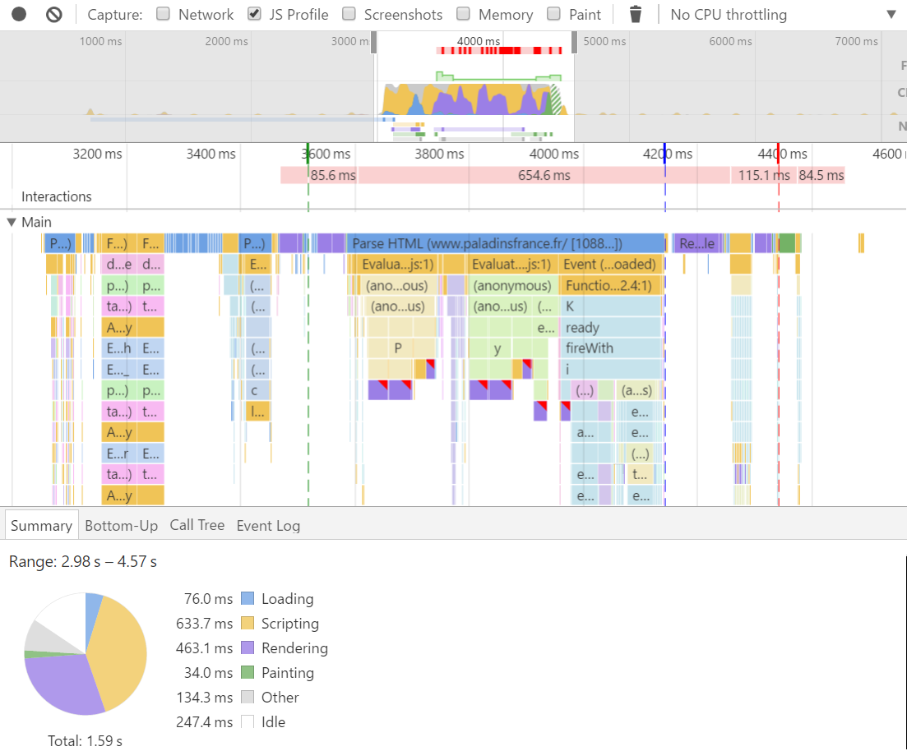Click the right overview selection handle
This screenshot has width=907, height=751.
[x=574, y=43]
